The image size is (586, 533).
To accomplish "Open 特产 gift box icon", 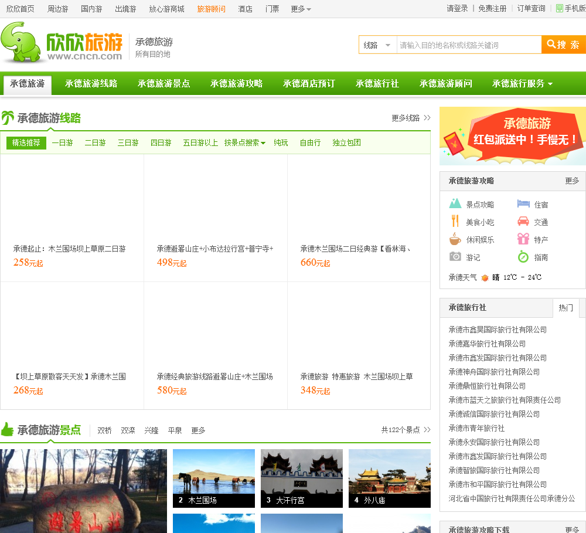I will 523,239.
